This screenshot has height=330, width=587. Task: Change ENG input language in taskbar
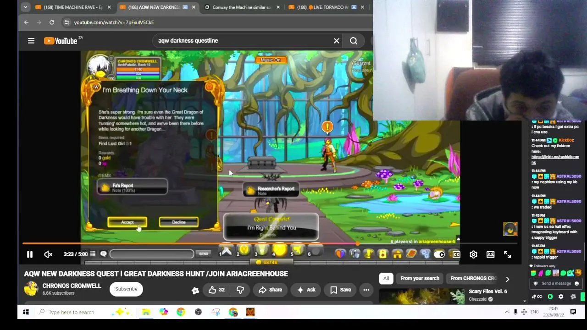pos(535,312)
